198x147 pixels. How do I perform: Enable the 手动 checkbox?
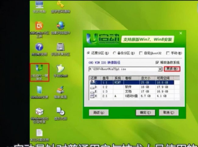(x=168, y=53)
